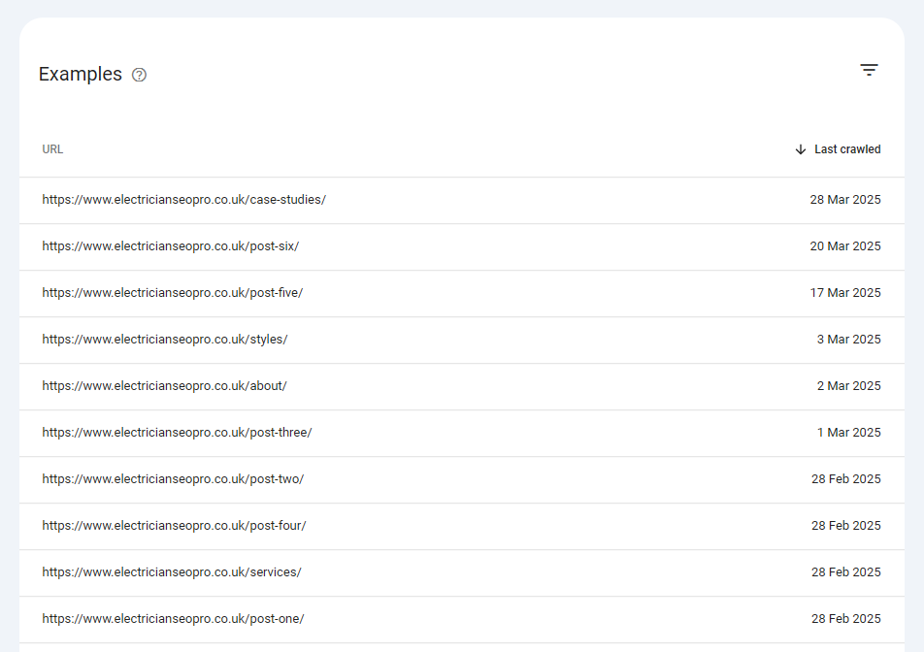Sort by the Last crawled column header
Screen dimensions: 924x652
click(x=847, y=149)
